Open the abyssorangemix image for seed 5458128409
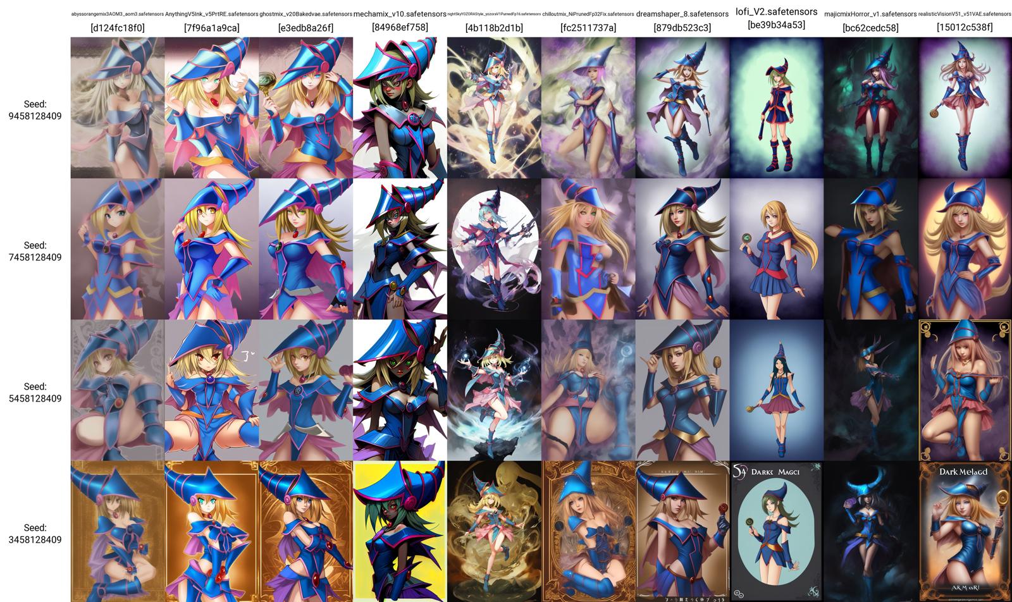This screenshot has height=602, width=1012. pyautogui.click(x=118, y=390)
